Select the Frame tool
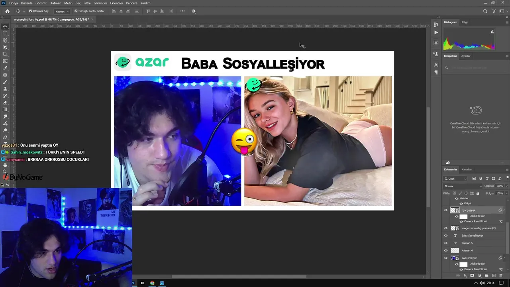This screenshot has height=287, width=510. click(5, 61)
